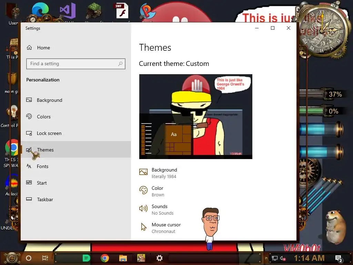The image size is (353, 265).
Task: Open Task View from the taskbar
Action: click(45, 258)
